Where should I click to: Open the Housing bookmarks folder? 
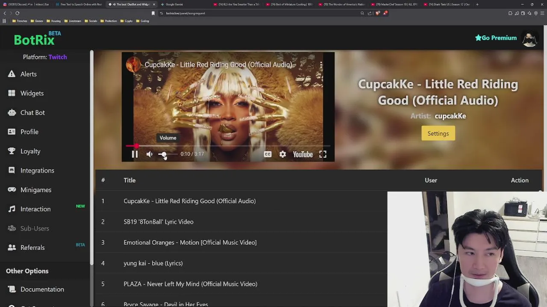(53, 21)
